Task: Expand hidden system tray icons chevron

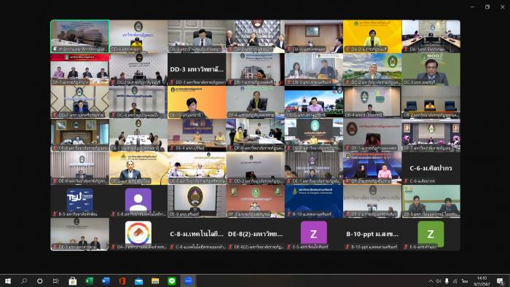Action: pyautogui.click(x=431, y=281)
